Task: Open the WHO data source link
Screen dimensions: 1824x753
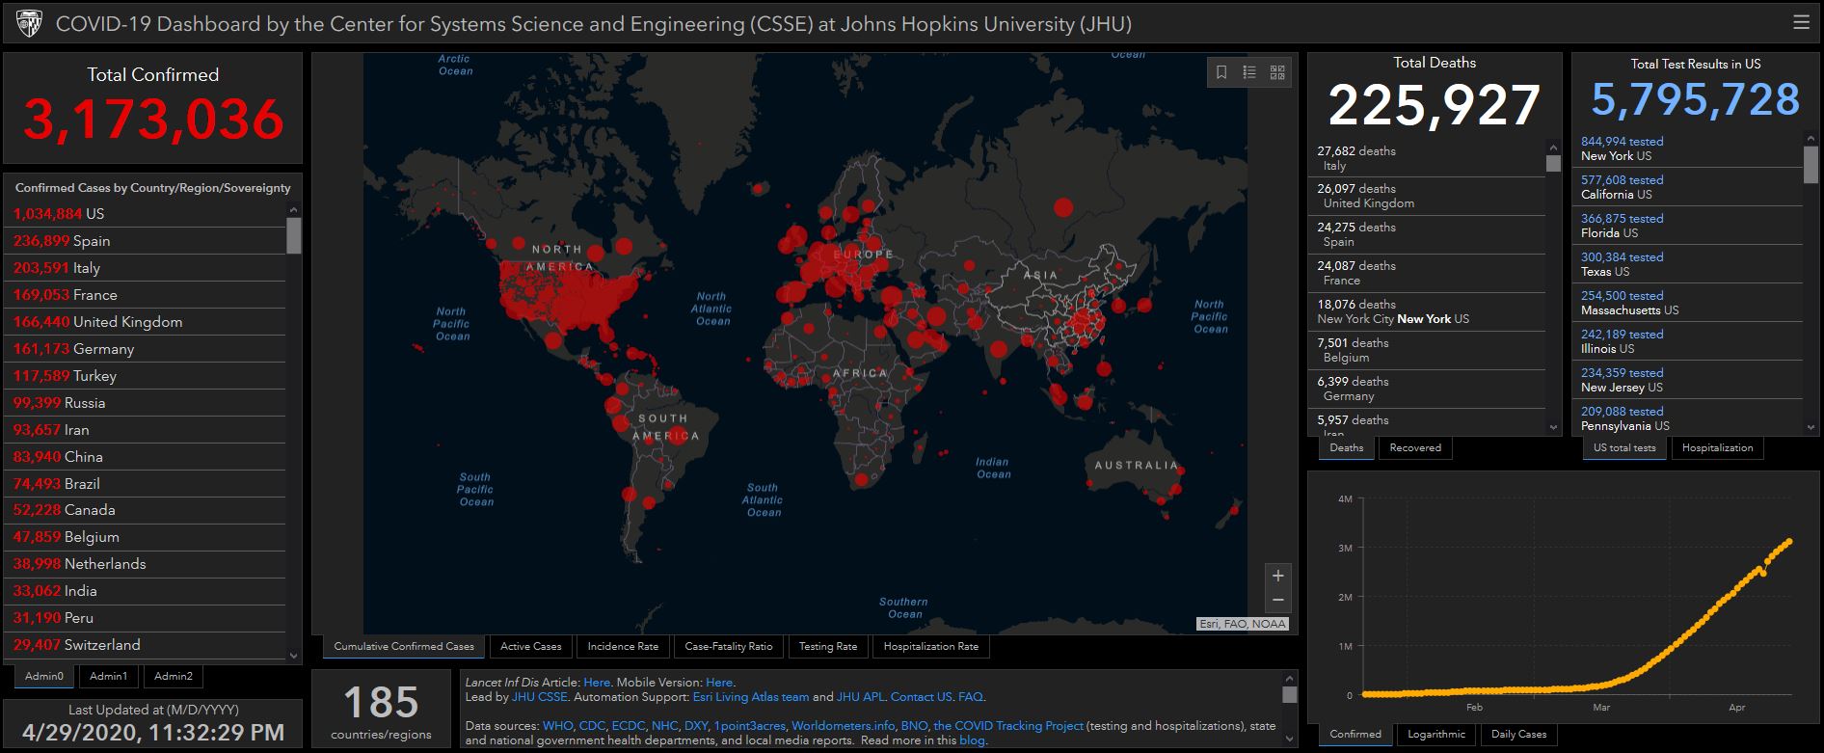Action: [557, 726]
